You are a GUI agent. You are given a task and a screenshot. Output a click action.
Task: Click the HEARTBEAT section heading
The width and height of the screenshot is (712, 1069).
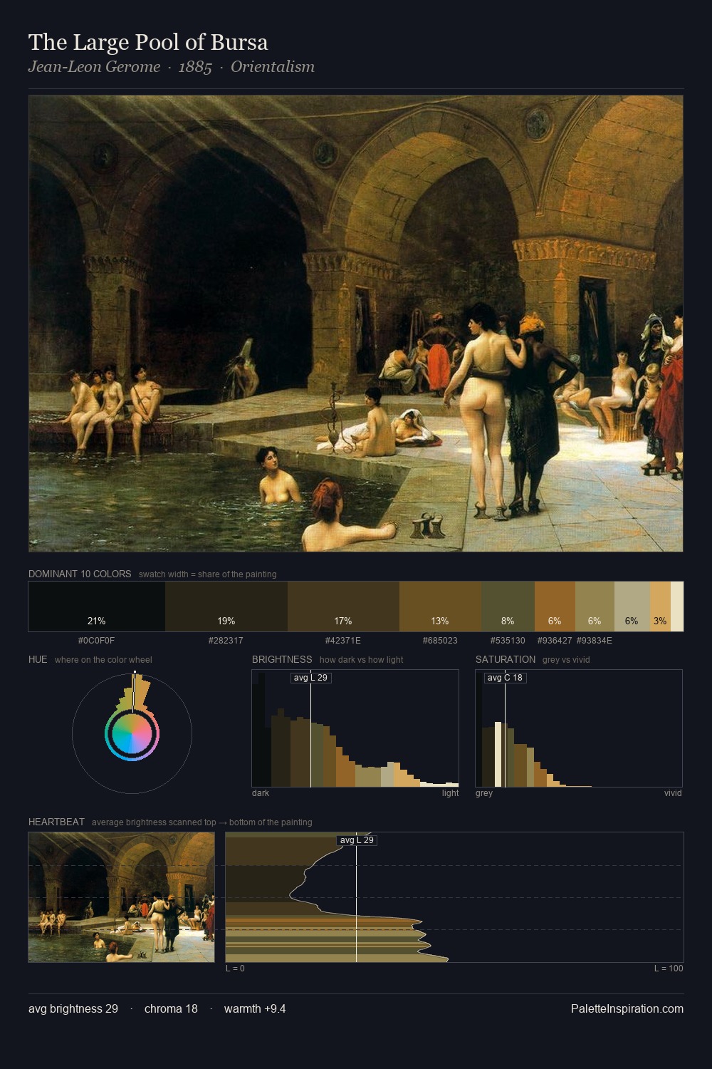click(x=56, y=822)
